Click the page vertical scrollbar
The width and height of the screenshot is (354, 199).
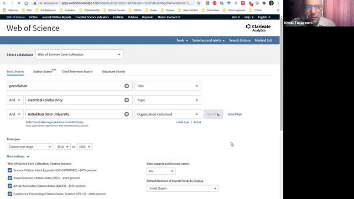(282, 75)
